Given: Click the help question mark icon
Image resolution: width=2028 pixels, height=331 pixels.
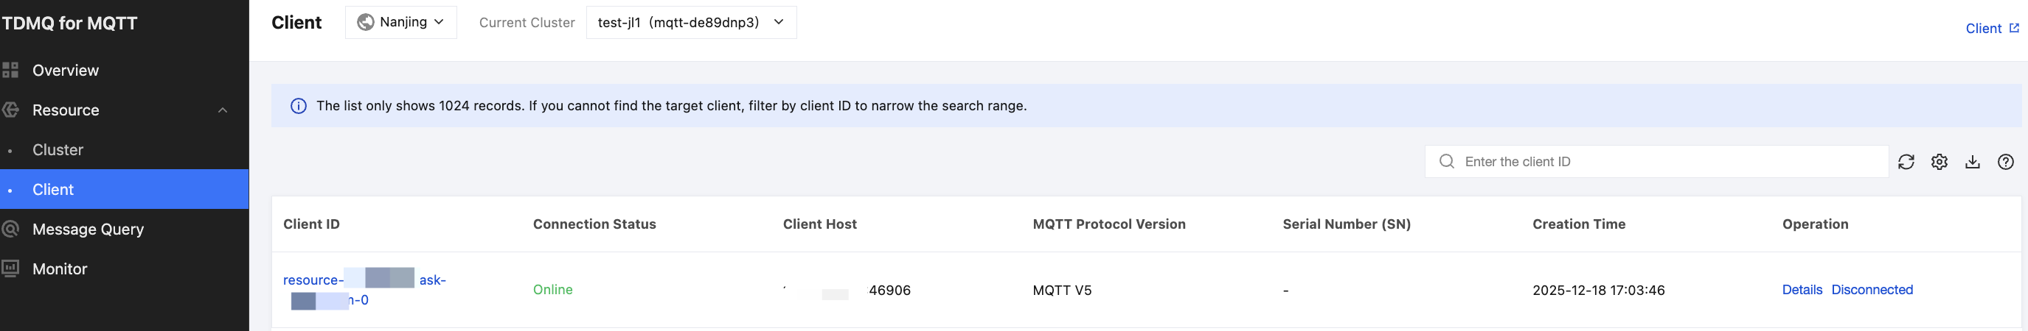Looking at the screenshot, I should (x=2005, y=162).
